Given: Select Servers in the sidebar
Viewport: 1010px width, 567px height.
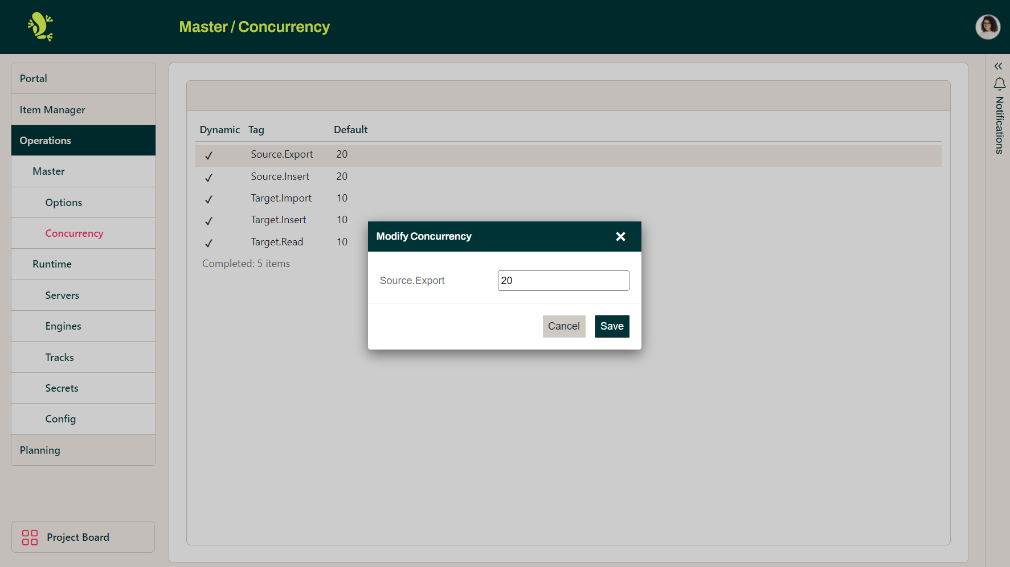Looking at the screenshot, I should click(x=62, y=295).
